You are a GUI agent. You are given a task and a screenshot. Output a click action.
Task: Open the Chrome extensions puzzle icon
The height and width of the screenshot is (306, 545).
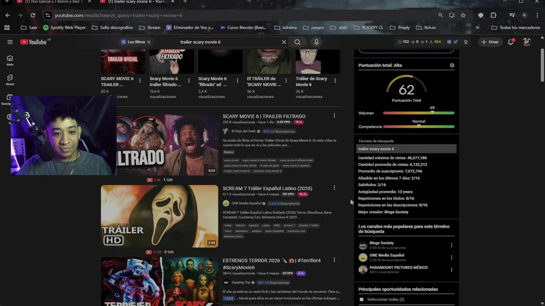click(x=493, y=15)
